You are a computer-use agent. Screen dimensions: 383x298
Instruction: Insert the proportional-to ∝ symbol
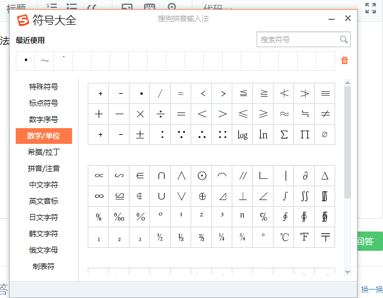click(99, 175)
